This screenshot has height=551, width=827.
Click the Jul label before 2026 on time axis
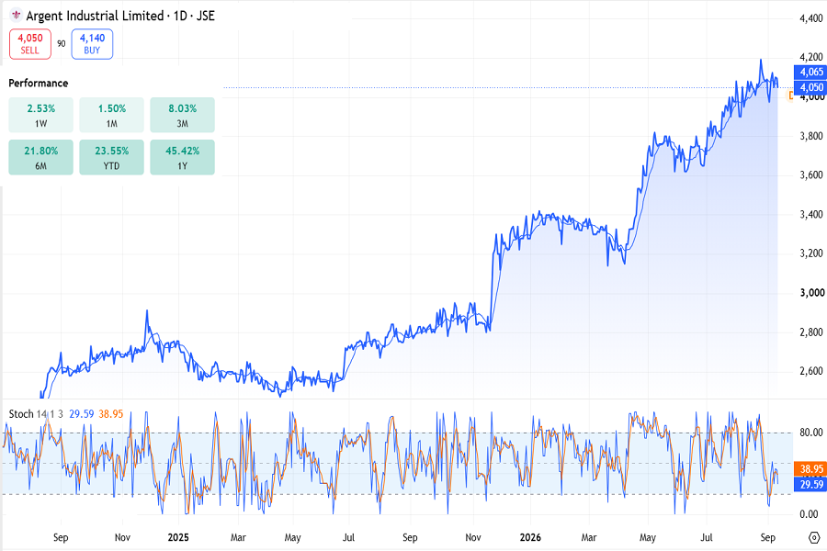(348, 537)
